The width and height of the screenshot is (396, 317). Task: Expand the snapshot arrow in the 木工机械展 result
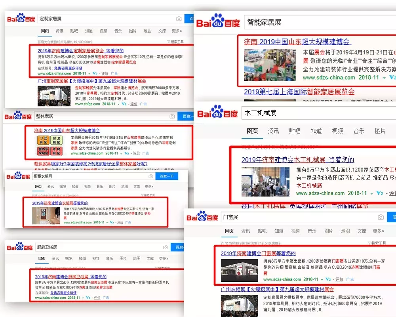tap(371, 194)
